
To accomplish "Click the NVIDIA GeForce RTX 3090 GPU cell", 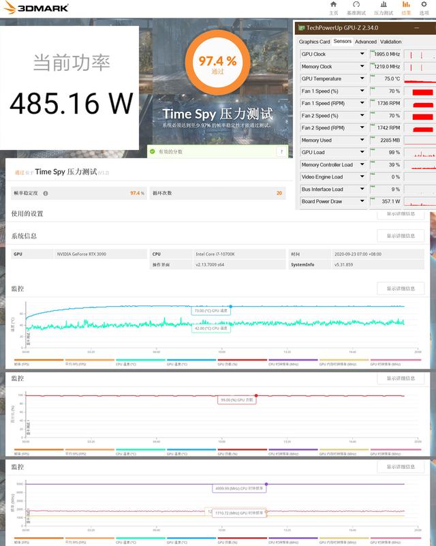I will click(x=100, y=254).
